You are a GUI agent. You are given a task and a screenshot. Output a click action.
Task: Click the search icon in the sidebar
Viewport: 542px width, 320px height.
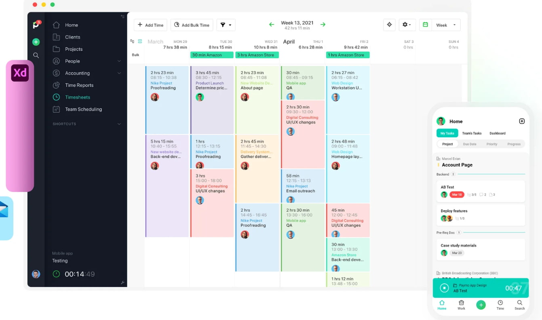click(36, 55)
